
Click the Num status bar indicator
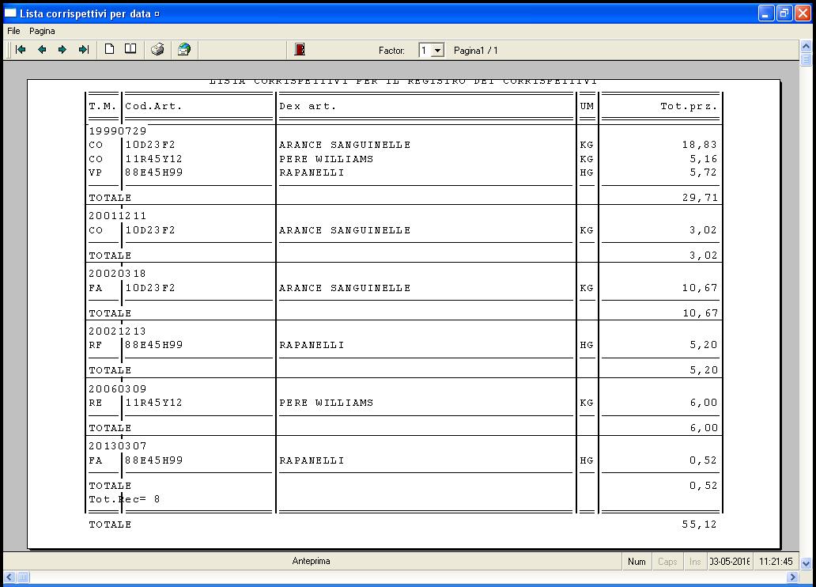tap(637, 562)
